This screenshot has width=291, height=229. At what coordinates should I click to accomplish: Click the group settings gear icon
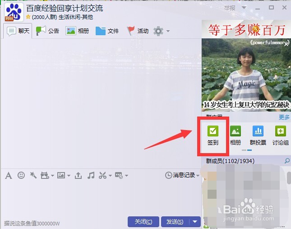click(x=158, y=31)
